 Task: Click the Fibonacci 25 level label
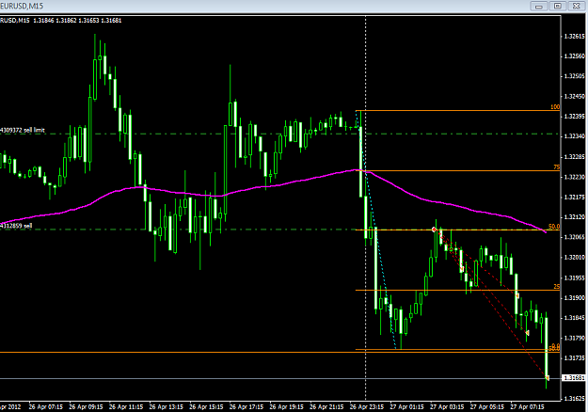tap(557, 287)
